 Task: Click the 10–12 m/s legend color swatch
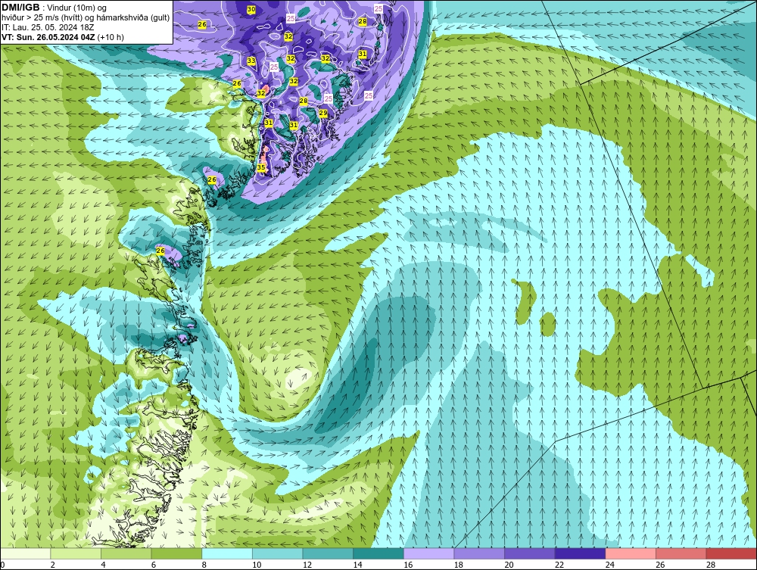(277, 553)
